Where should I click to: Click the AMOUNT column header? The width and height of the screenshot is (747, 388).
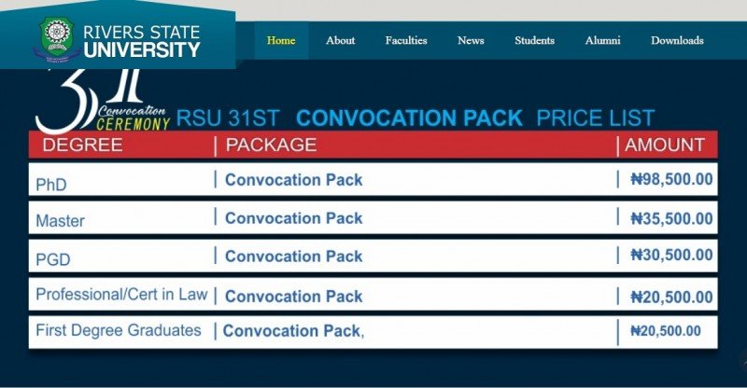pyautogui.click(x=665, y=145)
